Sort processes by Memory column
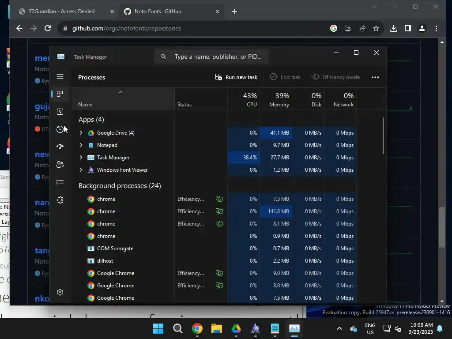Image resolution: width=452 pixels, height=339 pixels. pos(276,99)
